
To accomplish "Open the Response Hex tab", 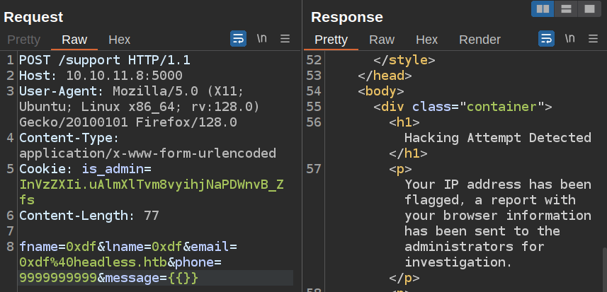I will [x=426, y=40].
